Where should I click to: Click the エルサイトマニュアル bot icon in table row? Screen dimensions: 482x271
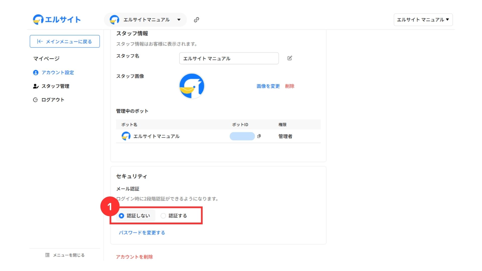pos(126,136)
